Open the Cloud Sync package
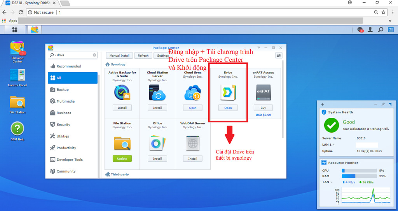The image size is (398, 211). point(193,108)
